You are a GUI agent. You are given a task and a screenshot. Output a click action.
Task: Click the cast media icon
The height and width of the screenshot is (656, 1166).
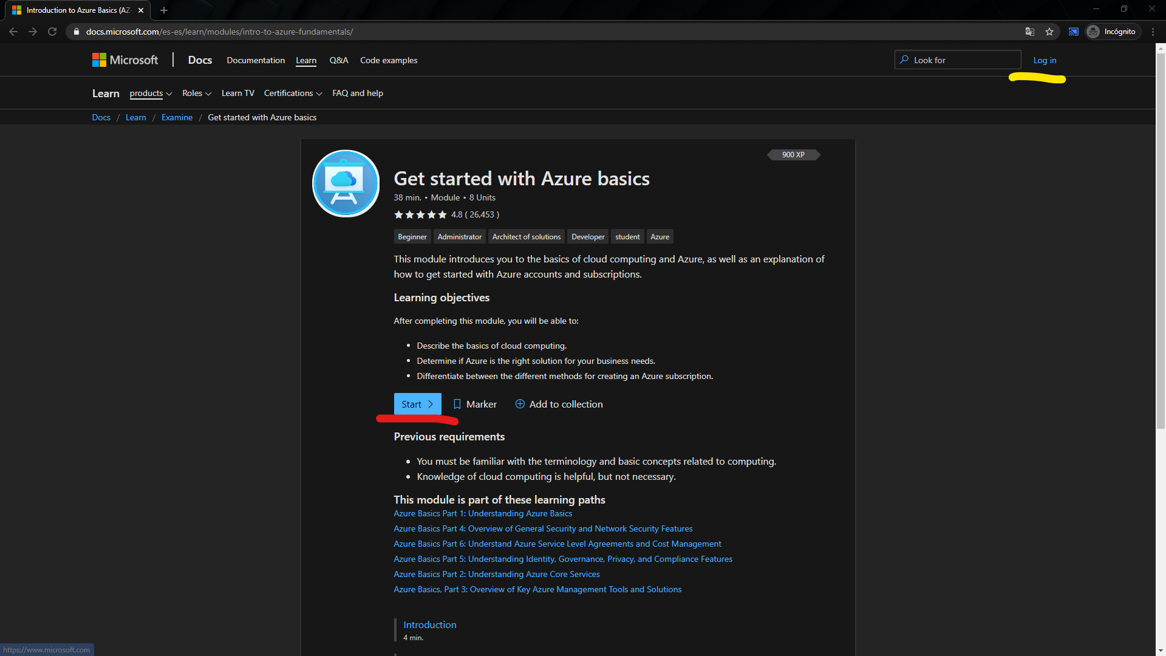pos(1074,32)
